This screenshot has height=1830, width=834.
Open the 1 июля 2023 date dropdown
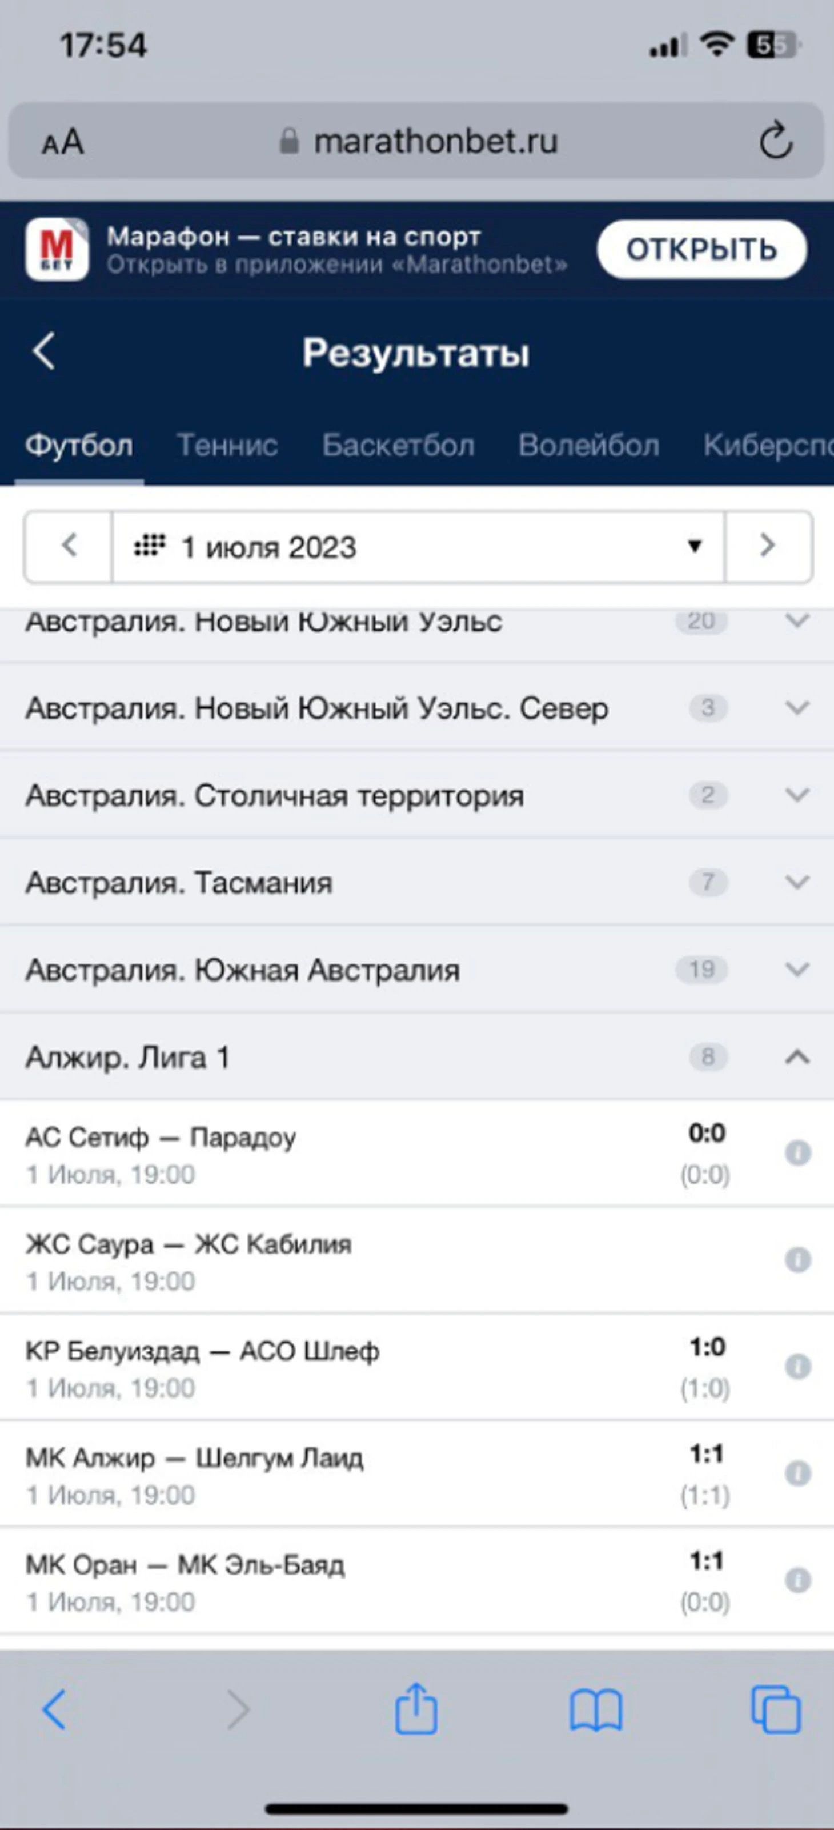pos(418,547)
